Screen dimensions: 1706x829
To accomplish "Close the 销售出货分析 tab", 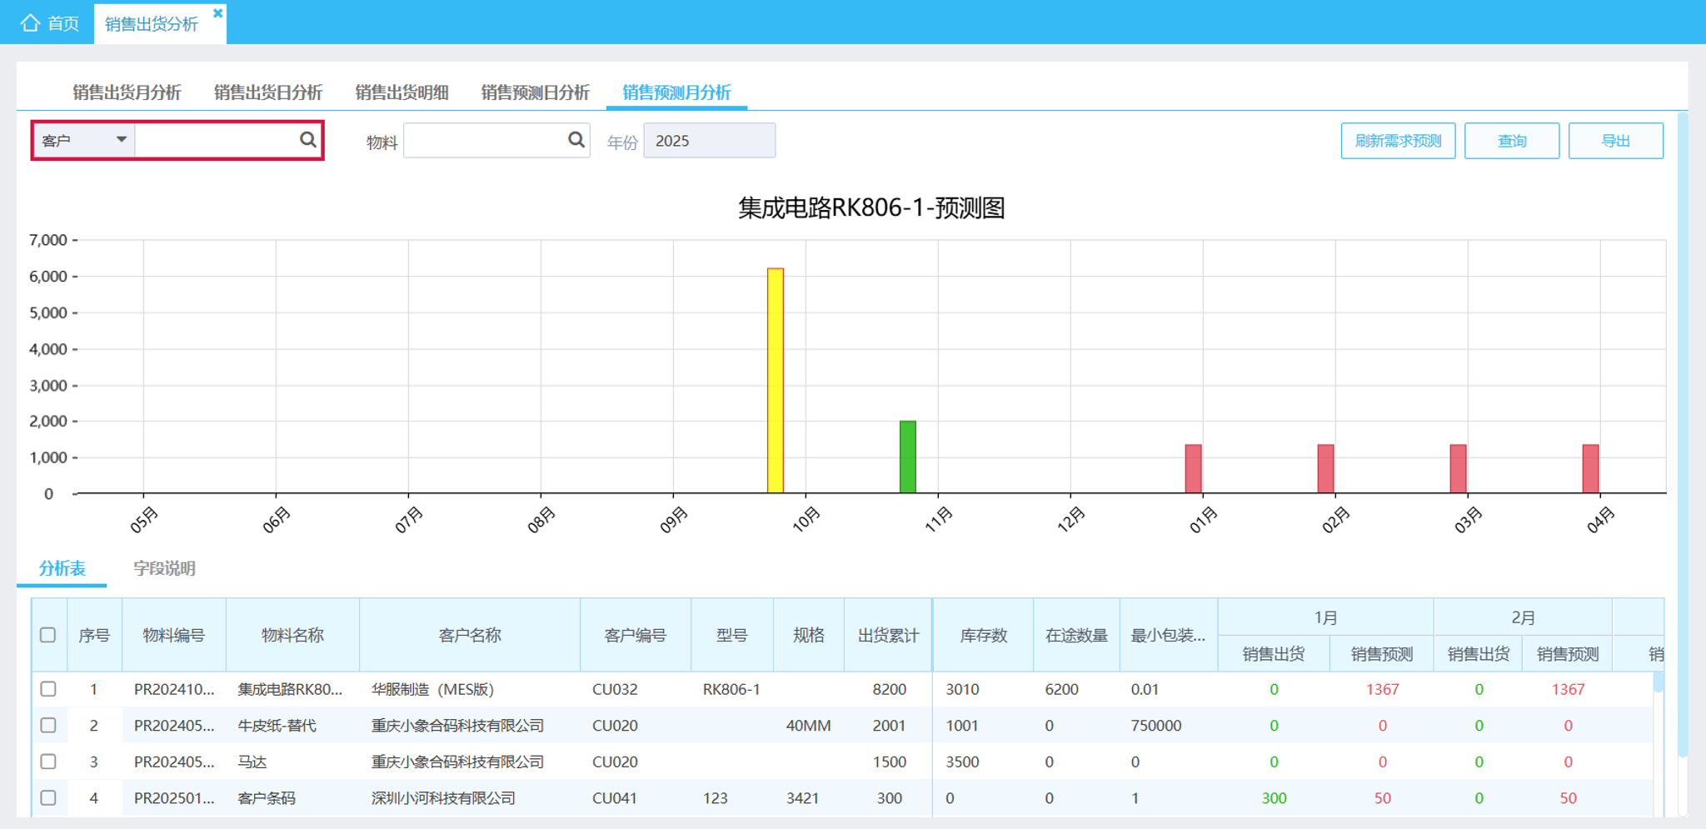I will 218,12.
